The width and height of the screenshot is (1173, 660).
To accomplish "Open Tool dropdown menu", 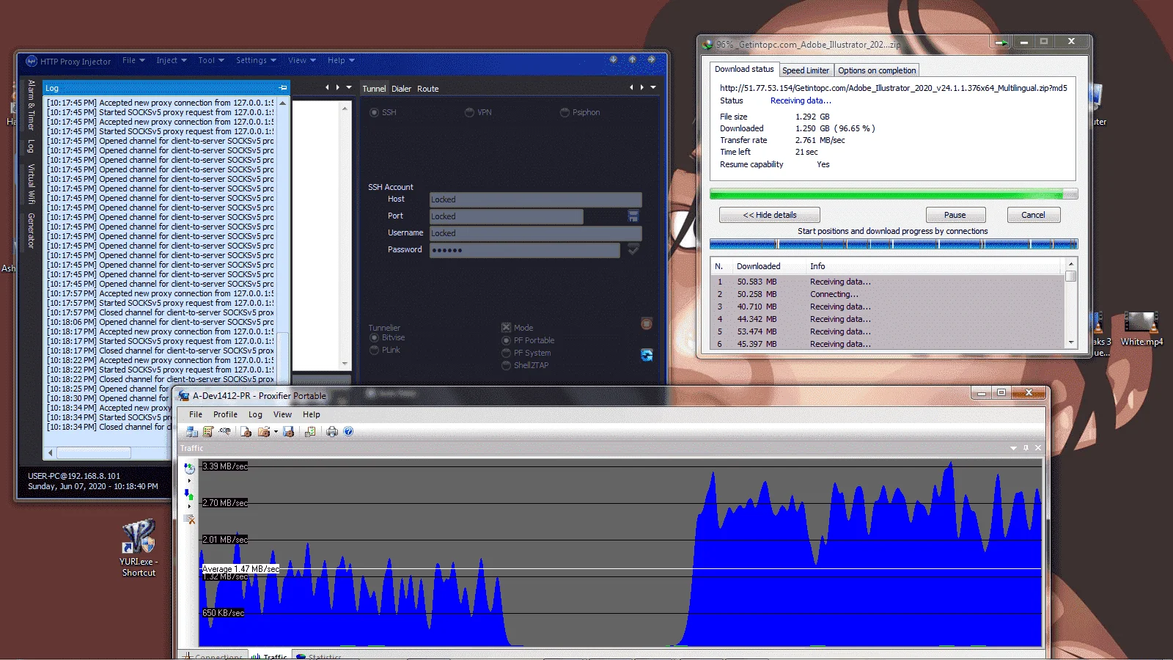I will click(212, 60).
